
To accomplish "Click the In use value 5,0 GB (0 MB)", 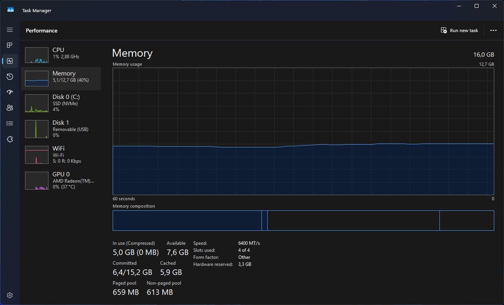I will (135, 253).
